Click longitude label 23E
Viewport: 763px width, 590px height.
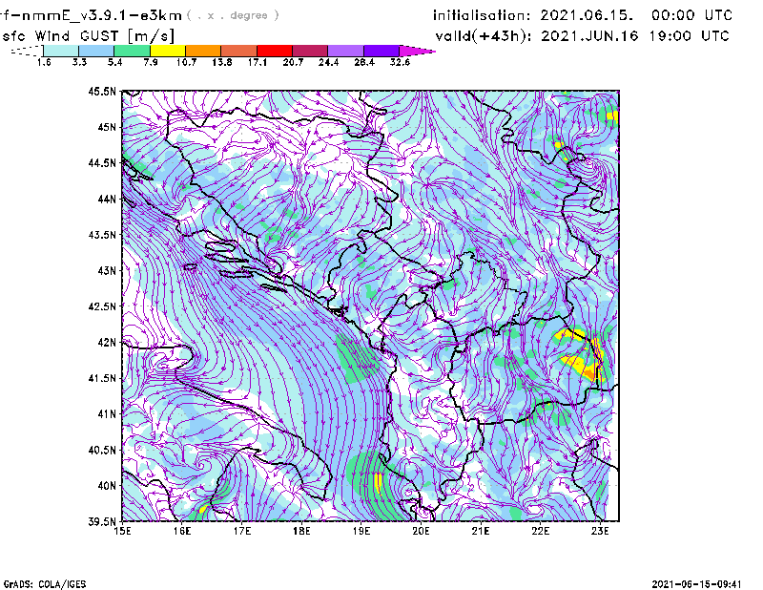pyautogui.click(x=600, y=531)
